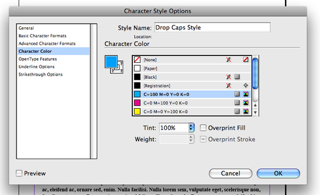Open the OpenType Features category

[x=37, y=59]
